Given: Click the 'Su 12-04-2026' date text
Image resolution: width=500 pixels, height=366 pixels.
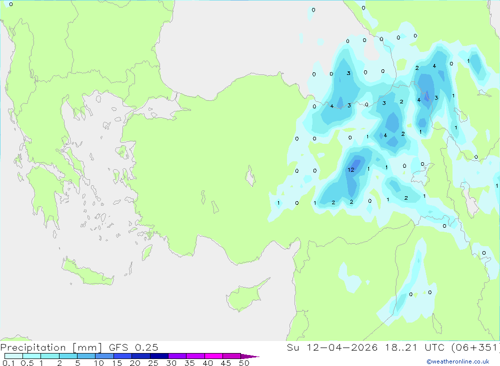Looking at the screenshot, I should click(332, 348).
